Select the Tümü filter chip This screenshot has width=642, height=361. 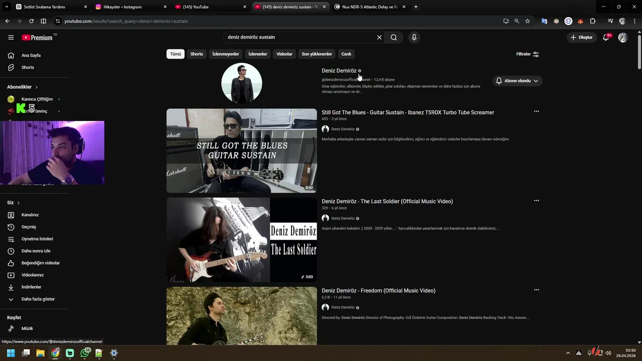point(176,54)
